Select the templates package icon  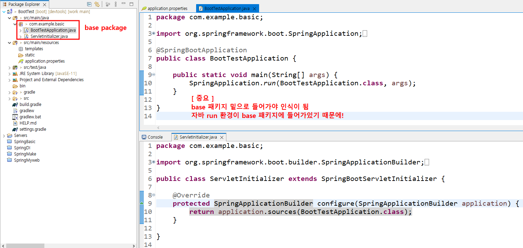point(21,49)
